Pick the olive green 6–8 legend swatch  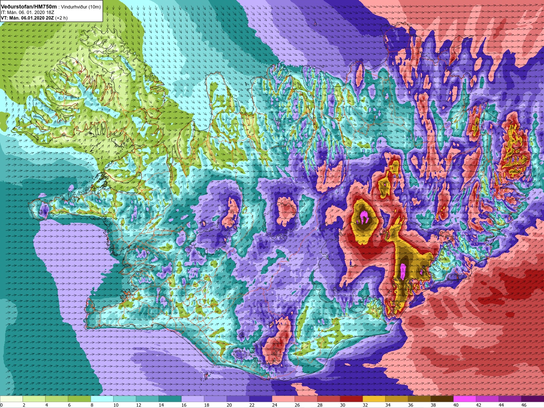pyautogui.click(x=79, y=399)
